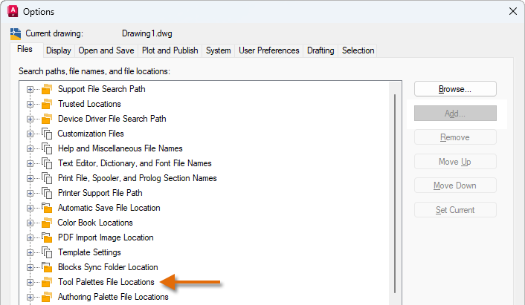The image size is (525, 305).
Task: Go to the User Preferences tab
Action: click(x=268, y=50)
